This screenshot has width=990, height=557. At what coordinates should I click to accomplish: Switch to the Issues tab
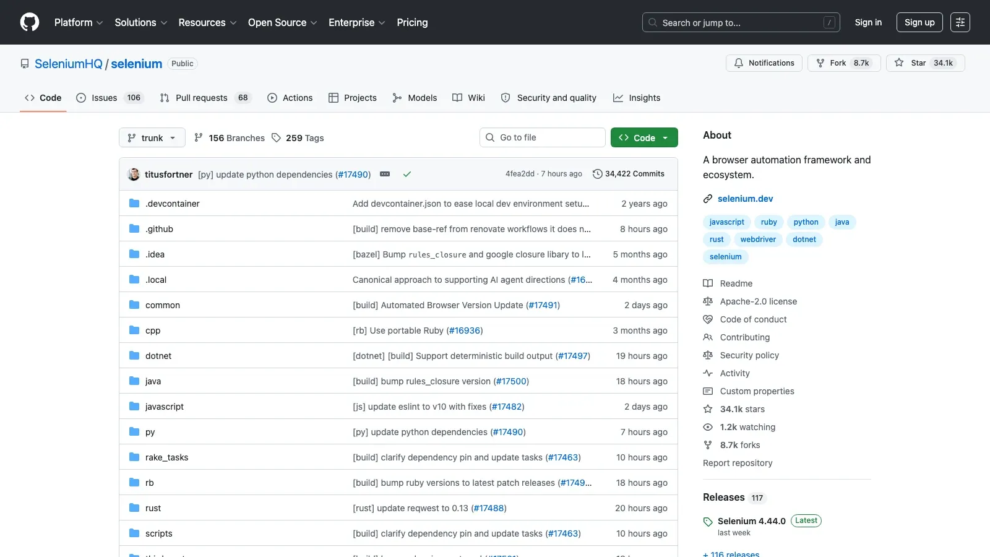[x=110, y=98]
